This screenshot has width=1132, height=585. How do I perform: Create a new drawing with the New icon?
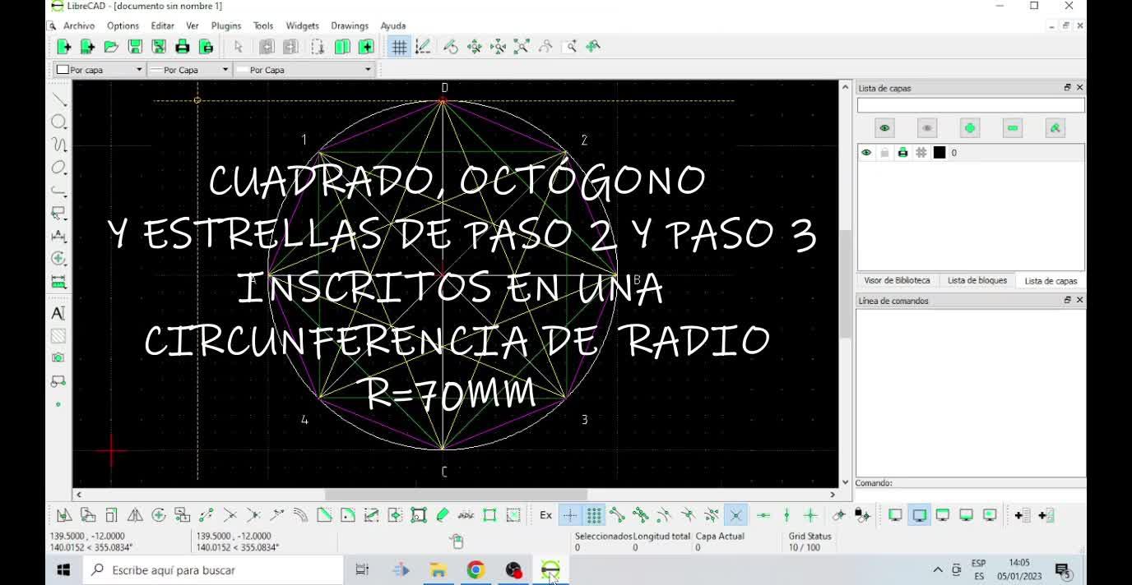[64, 47]
